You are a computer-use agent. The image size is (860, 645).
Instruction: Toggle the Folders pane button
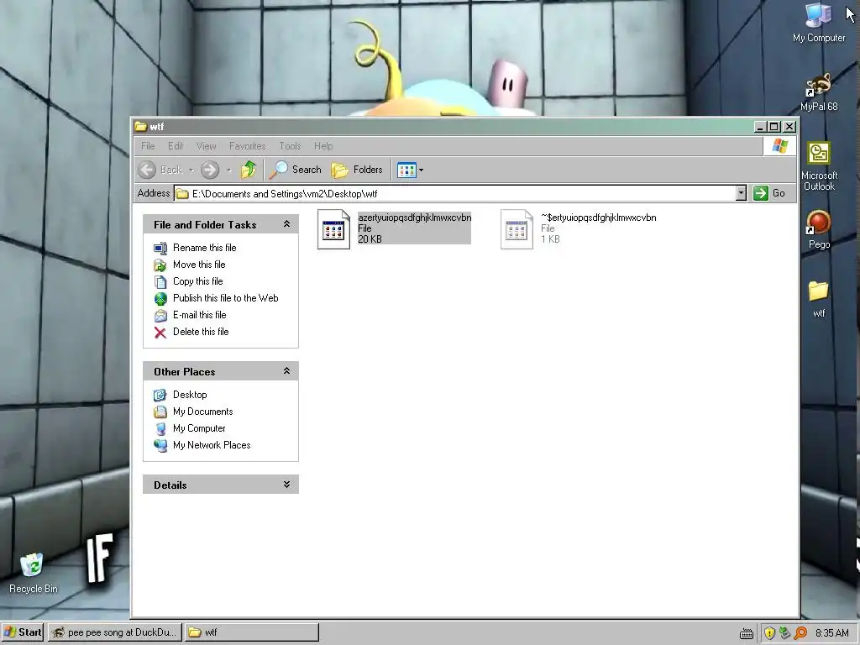click(356, 170)
